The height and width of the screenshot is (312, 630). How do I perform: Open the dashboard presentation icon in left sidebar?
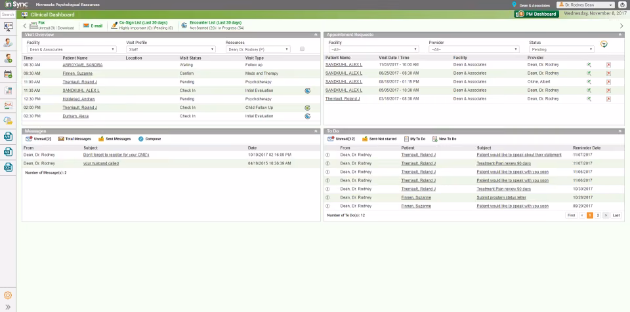[x=8, y=26]
